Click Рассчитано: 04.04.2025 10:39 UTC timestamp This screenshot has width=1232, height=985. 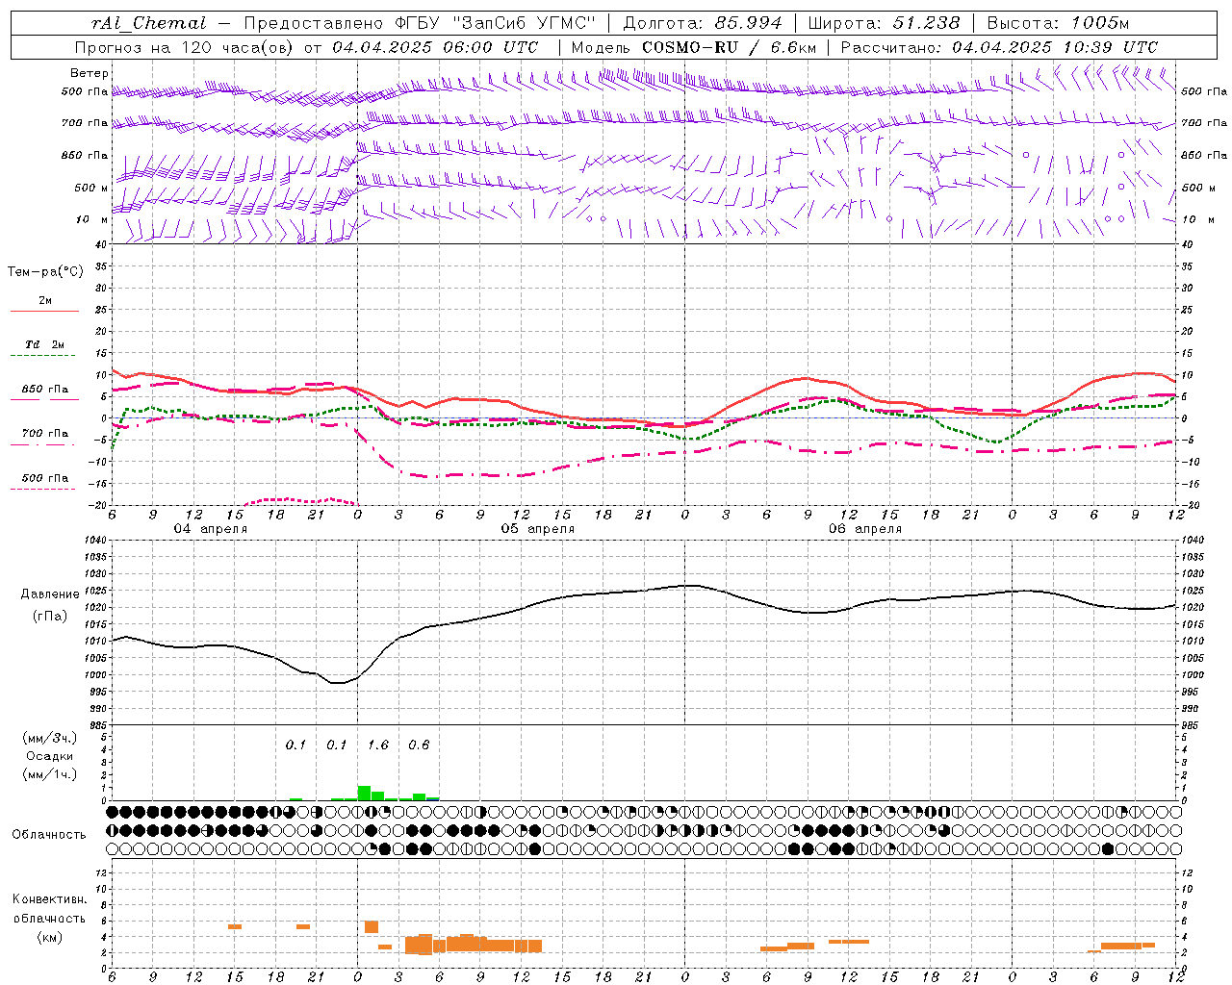coord(999,47)
